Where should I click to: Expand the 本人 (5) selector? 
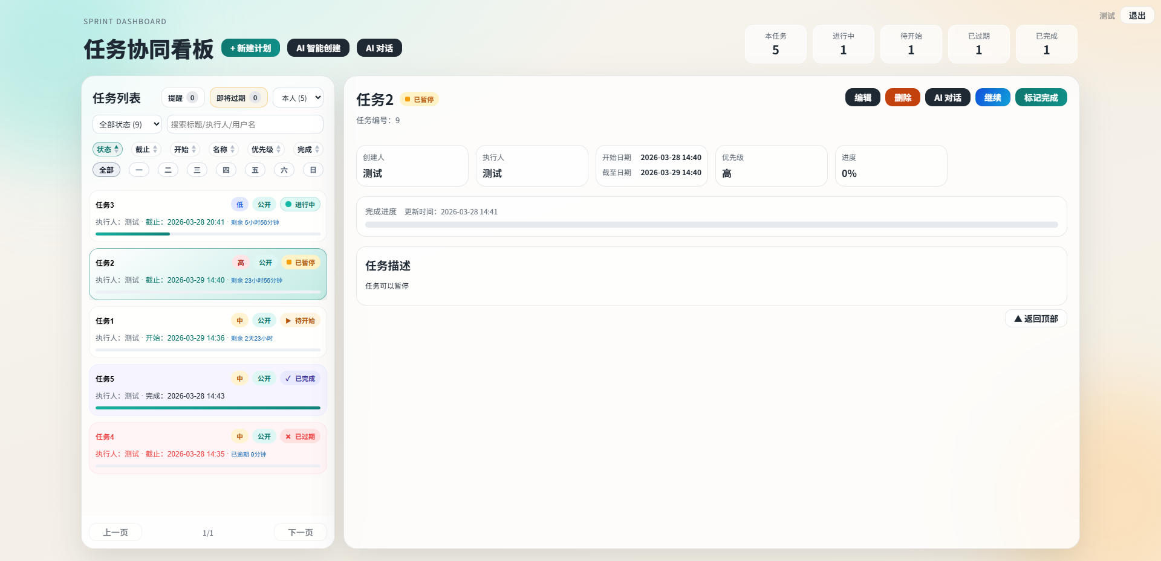[x=298, y=98]
